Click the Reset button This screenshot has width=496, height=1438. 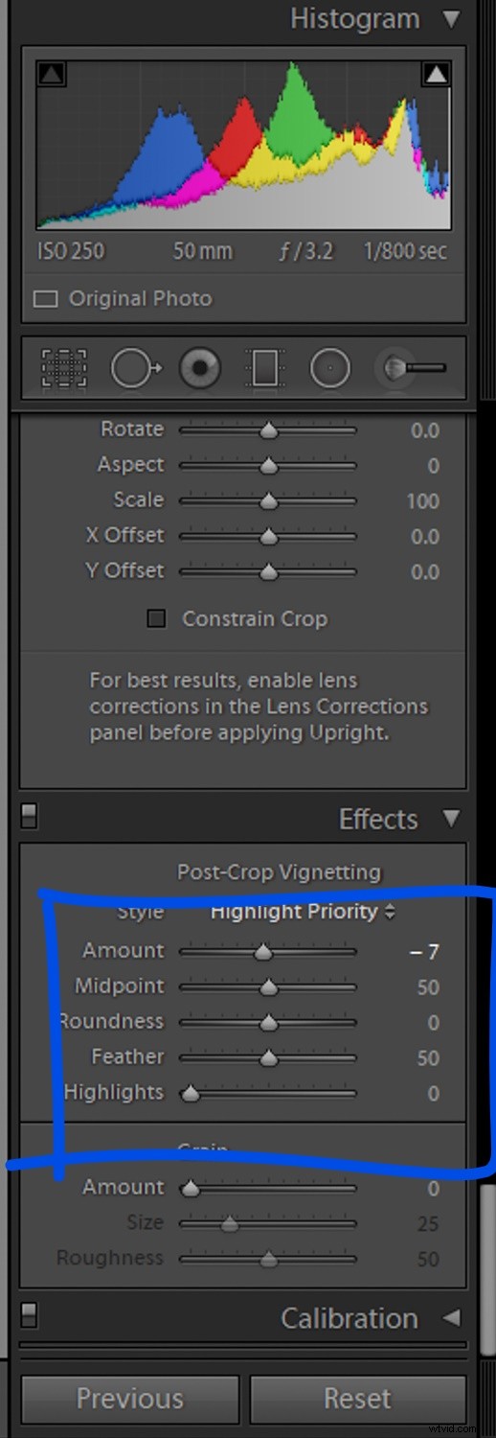[357, 1399]
